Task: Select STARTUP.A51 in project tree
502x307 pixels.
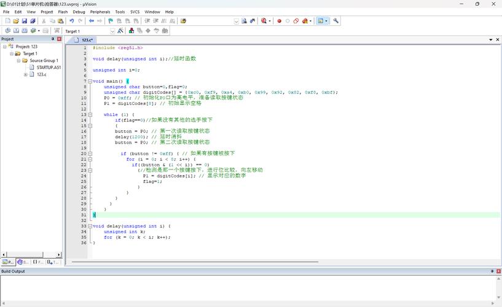Action: 49,68
